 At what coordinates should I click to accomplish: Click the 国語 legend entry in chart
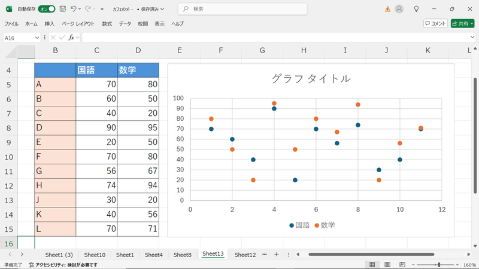tap(299, 225)
